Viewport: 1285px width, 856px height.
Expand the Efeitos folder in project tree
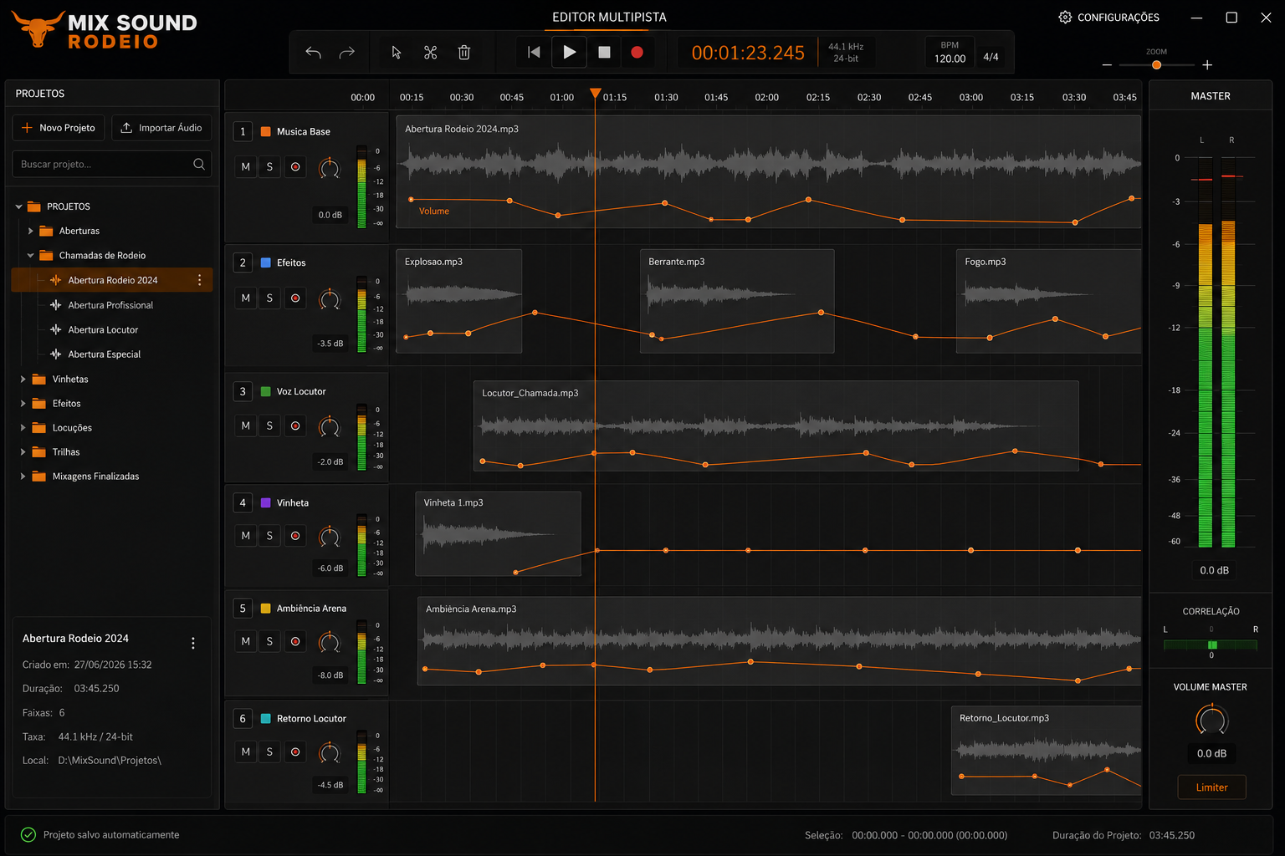pyautogui.click(x=23, y=404)
